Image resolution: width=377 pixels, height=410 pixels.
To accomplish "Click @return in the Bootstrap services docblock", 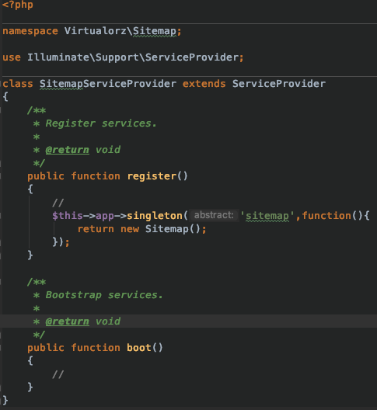I will (68, 321).
